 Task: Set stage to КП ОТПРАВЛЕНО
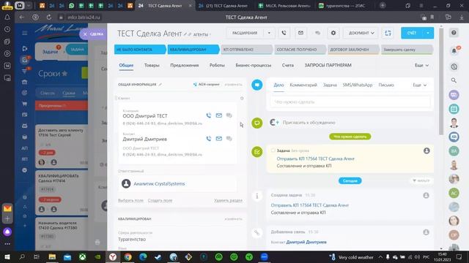(x=246, y=50)
